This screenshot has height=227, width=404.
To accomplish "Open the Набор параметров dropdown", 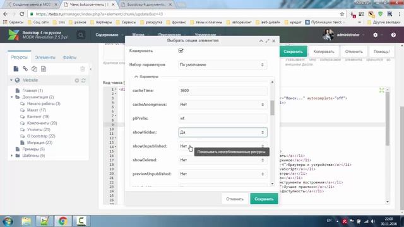I will tap(222, 64).
